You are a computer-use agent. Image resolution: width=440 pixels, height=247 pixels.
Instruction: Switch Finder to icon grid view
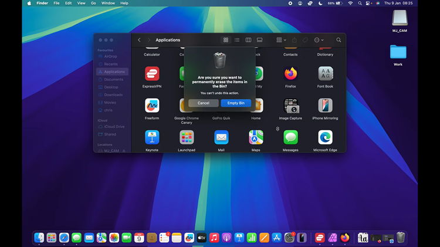pos(226,40)
